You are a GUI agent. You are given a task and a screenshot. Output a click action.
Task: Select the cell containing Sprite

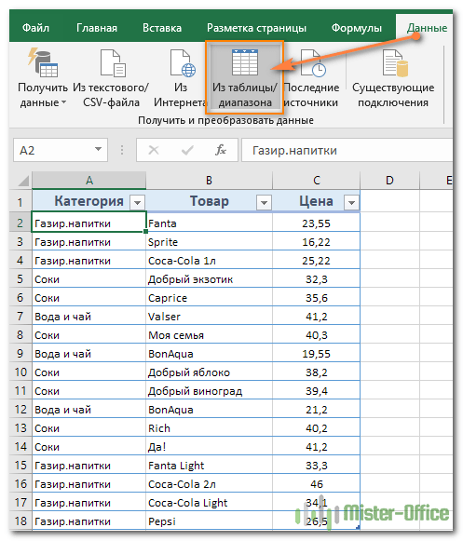pyautogui.click(x=209, y=242)
